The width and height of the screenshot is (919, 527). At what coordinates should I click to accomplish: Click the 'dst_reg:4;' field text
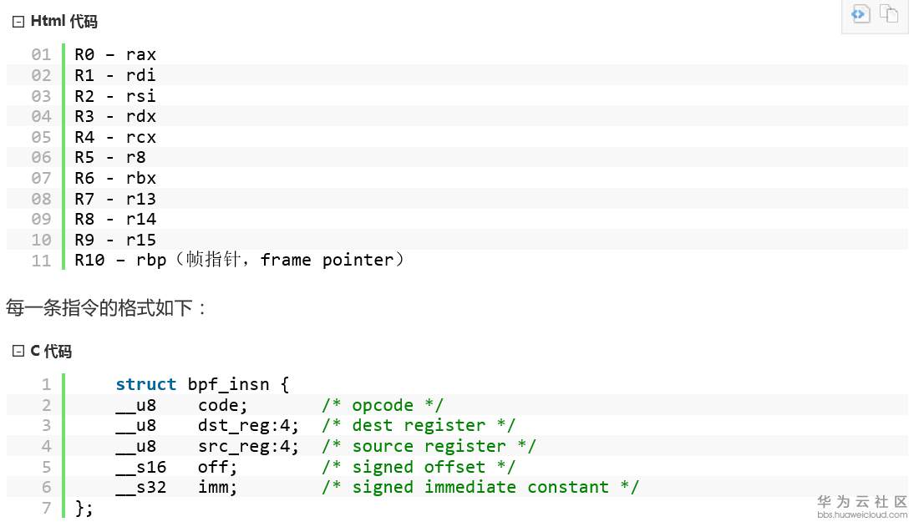pyautogui.click(x=249, y=425)
